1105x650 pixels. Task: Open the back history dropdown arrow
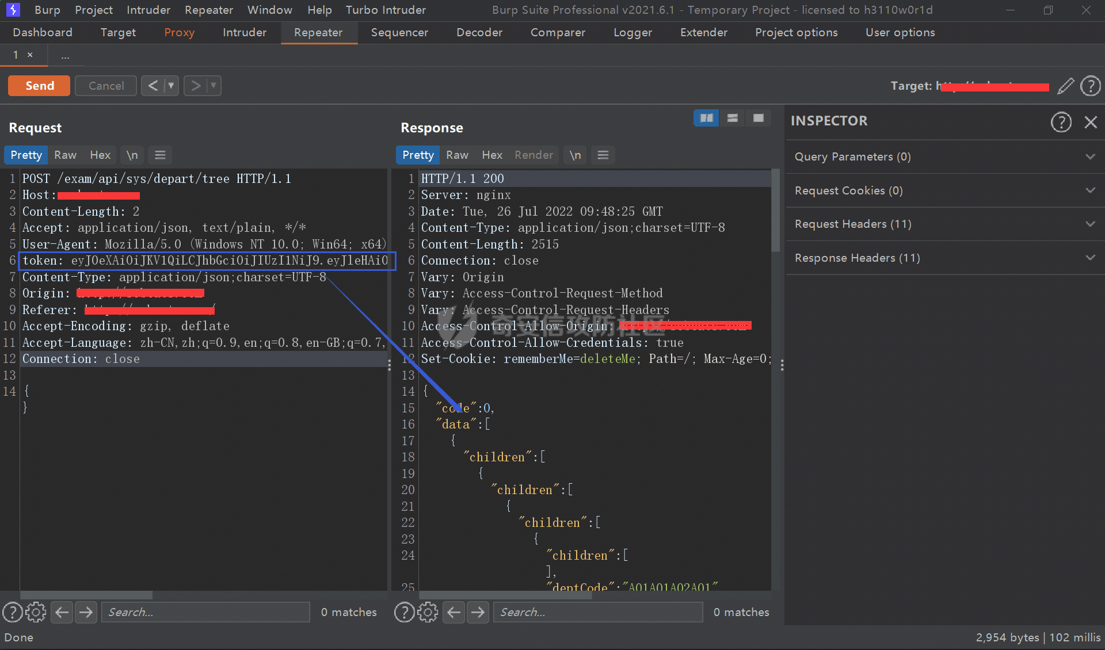(x=171, y=86)
